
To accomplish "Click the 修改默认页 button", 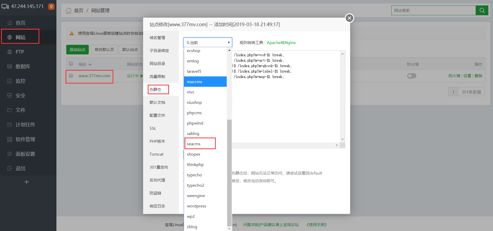I will 104,49.
